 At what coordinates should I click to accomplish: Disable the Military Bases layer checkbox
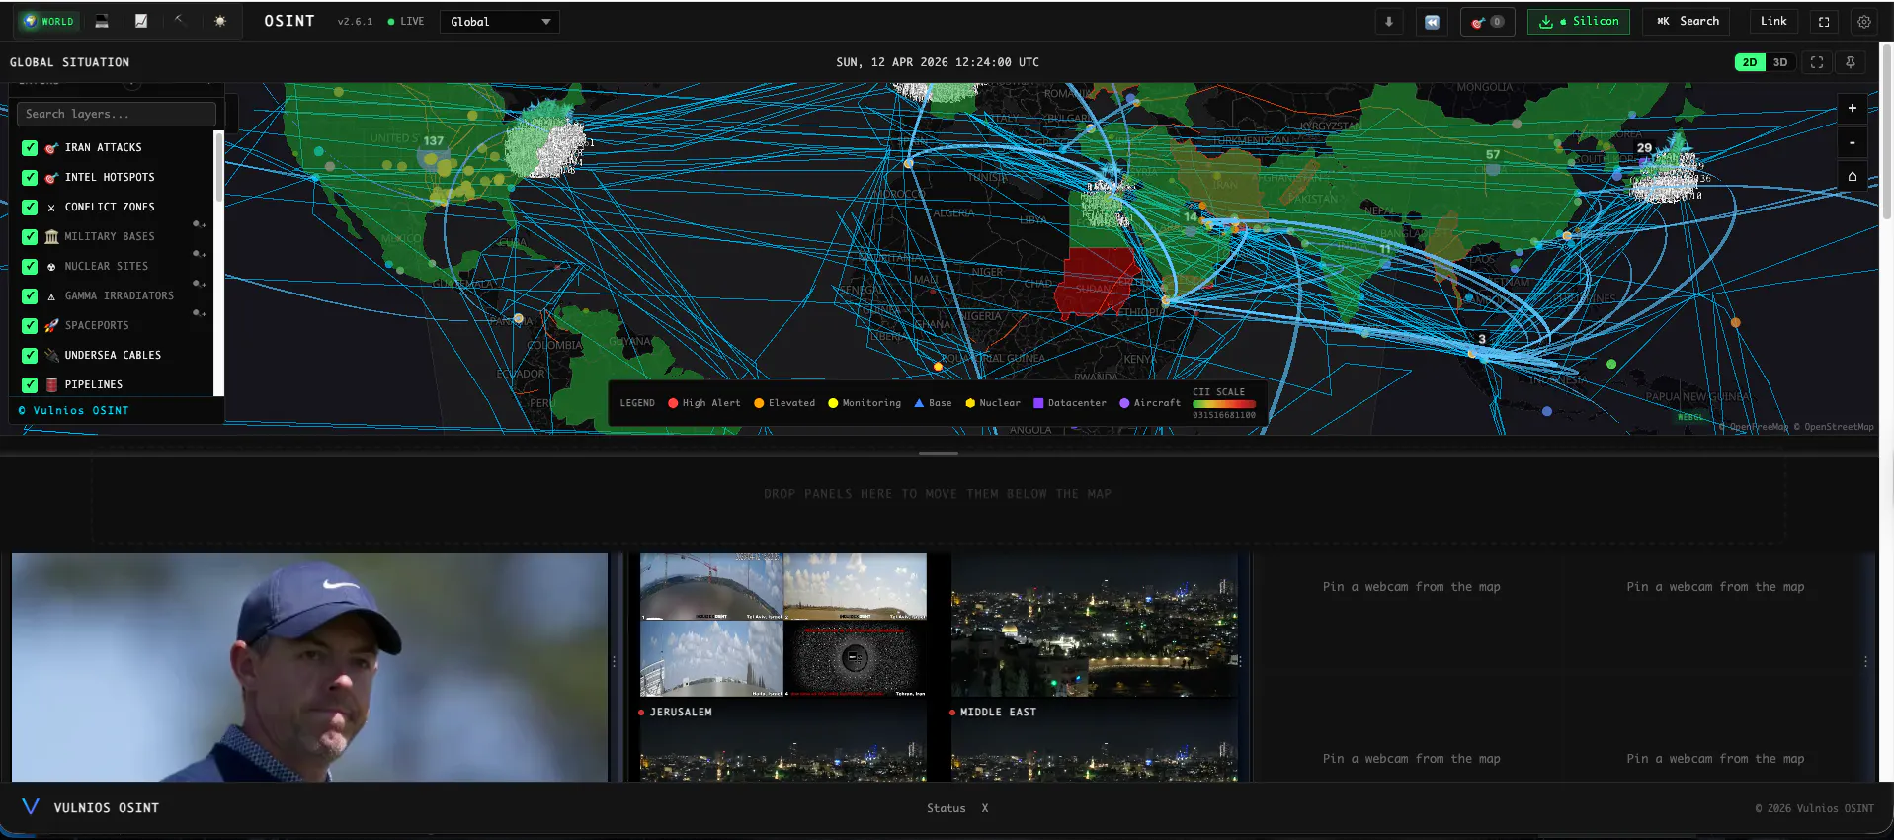point(30,237)
